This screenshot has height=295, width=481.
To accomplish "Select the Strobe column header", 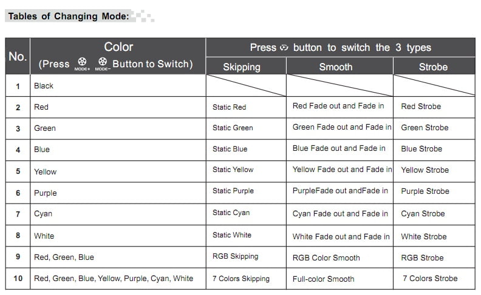I will point(433,67).
